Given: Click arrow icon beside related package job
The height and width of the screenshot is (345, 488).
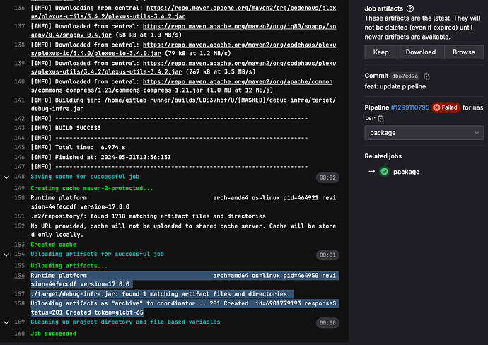Looking at the screenshot, I should (x=371, y=171).
